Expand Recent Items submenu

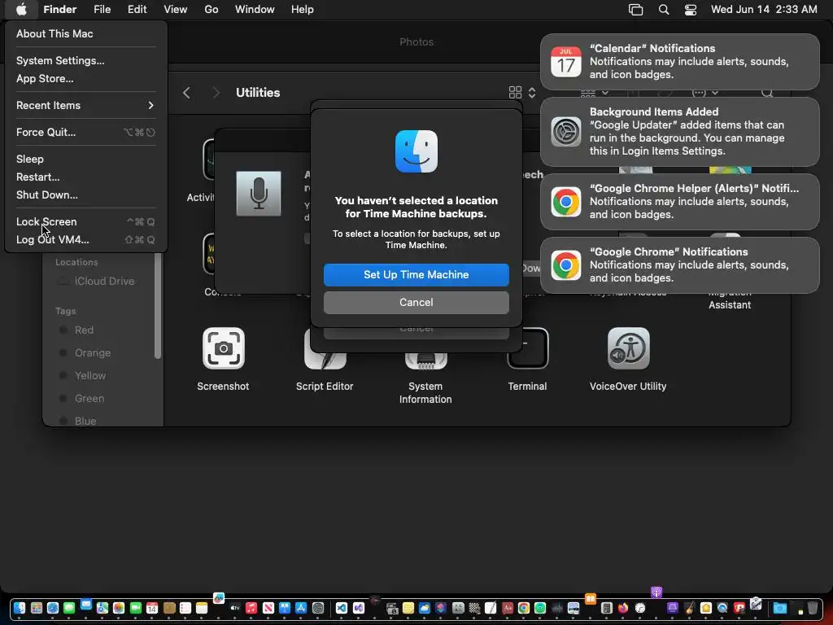(x=85, y=105)
